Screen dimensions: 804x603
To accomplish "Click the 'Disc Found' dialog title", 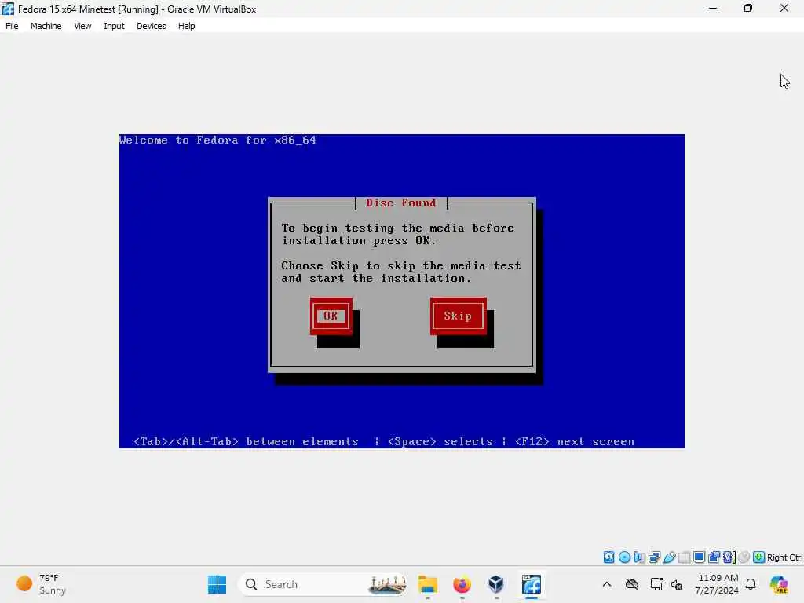I will click(x=401, y=203).
